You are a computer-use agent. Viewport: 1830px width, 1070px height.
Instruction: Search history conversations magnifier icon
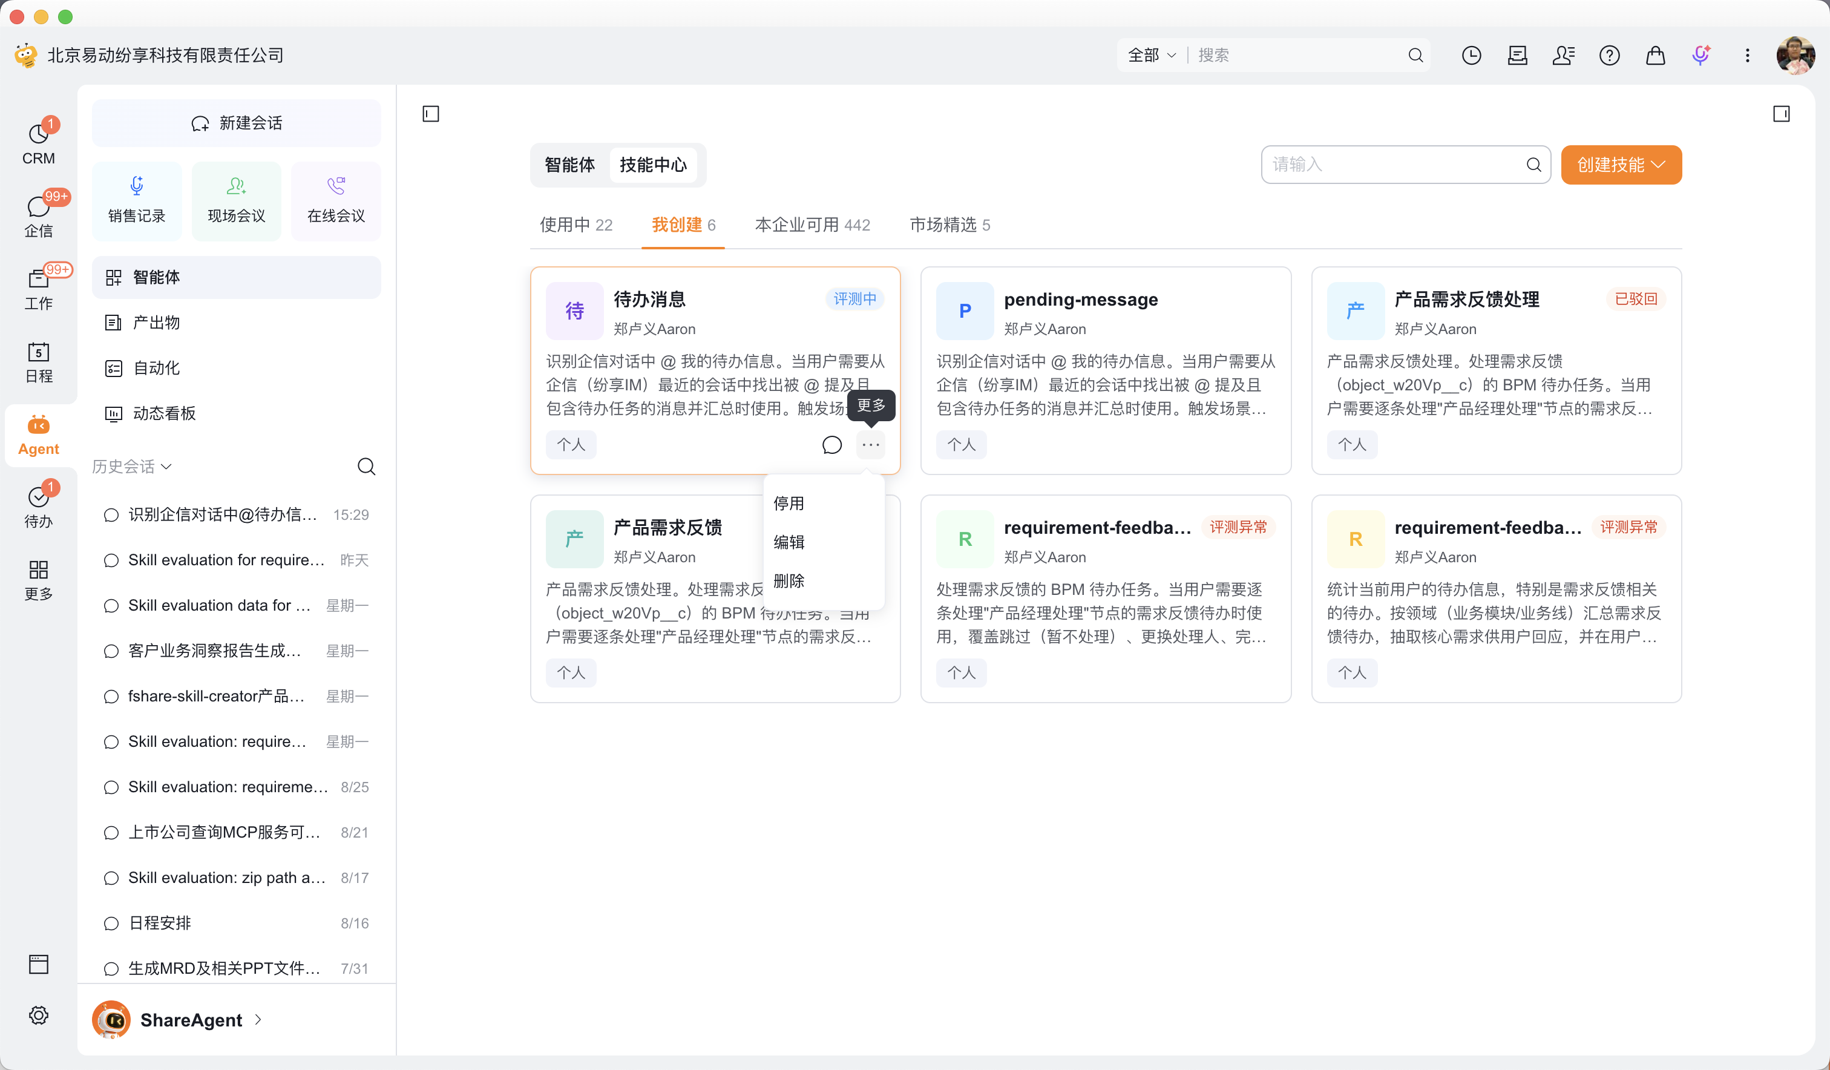coord(366,467)
